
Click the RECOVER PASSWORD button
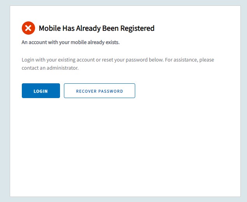[99, 91]
